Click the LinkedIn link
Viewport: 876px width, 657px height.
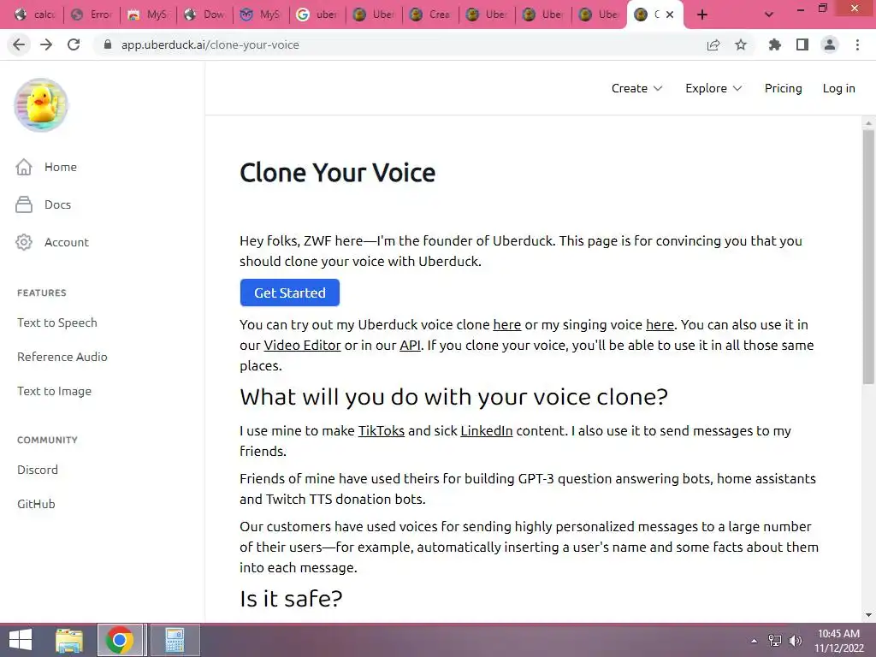(x=487, y=431)
